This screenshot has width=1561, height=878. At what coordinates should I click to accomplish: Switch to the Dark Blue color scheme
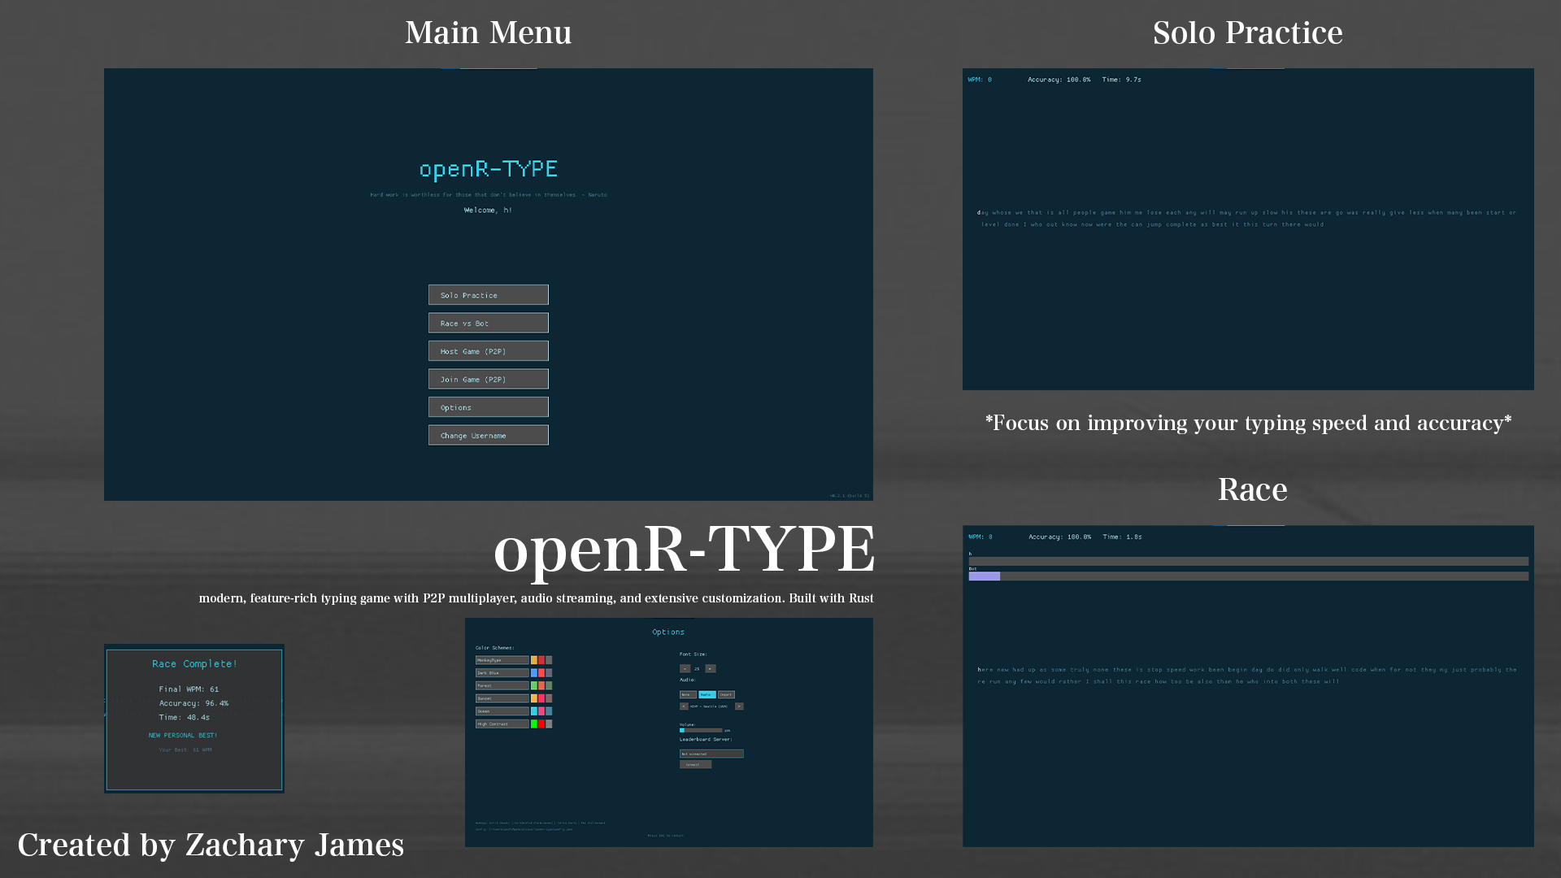pyautogui.click(x=502, y=672)
